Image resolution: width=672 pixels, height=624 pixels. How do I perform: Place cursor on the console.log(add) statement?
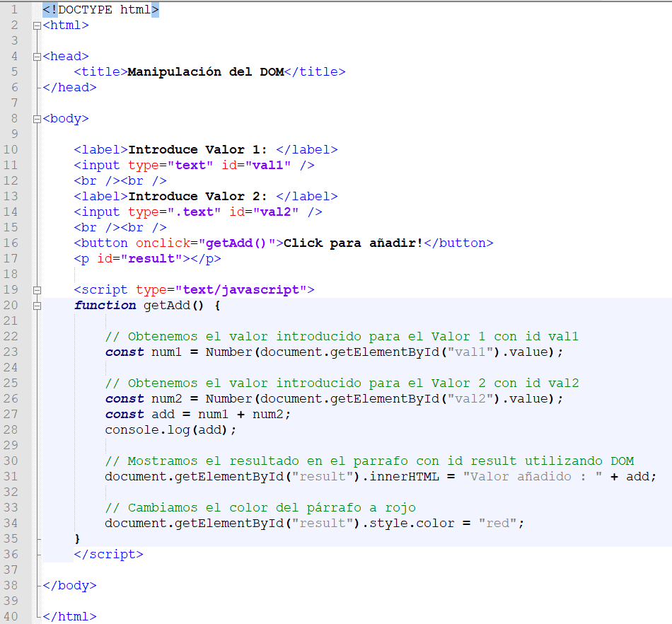tap(170, 430)
